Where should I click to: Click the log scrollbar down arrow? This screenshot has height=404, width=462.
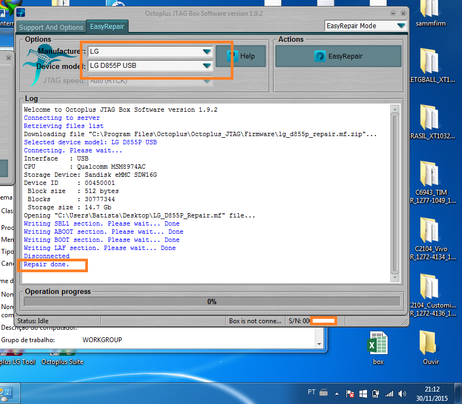(x=395, y=277)
